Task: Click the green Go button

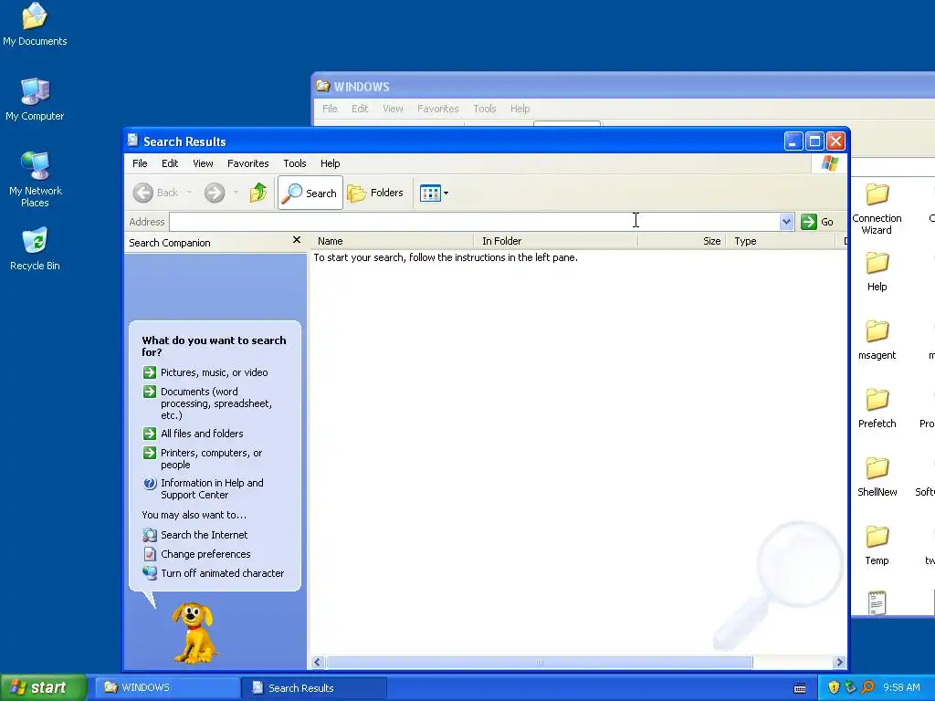Action: (817, 222)
